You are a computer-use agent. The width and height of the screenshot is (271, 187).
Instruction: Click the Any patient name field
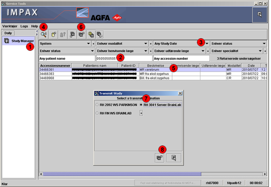(67, 58)
